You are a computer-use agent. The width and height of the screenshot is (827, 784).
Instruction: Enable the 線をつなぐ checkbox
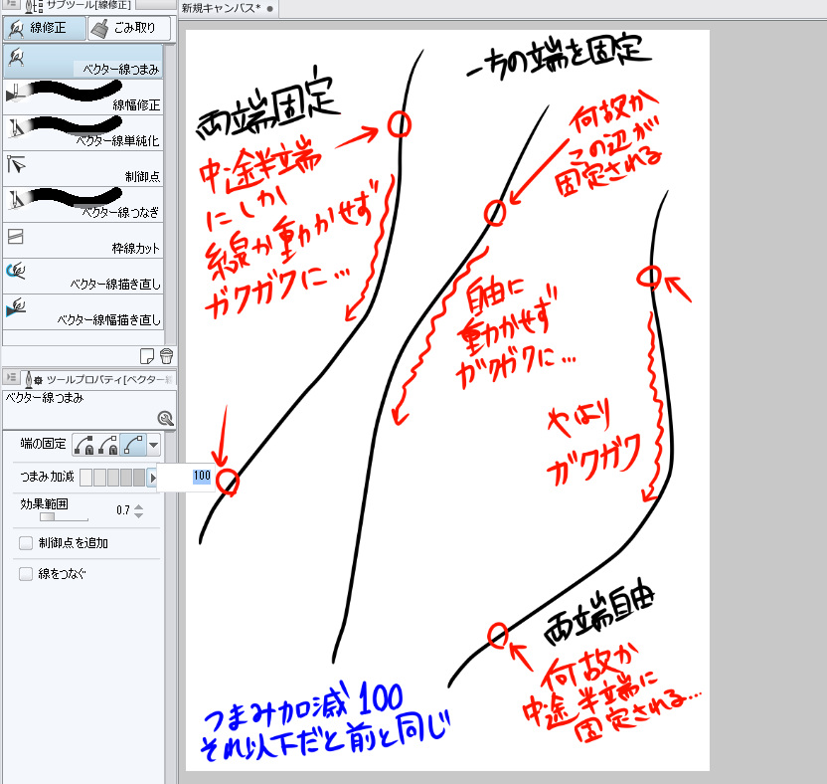coord(25,574)
